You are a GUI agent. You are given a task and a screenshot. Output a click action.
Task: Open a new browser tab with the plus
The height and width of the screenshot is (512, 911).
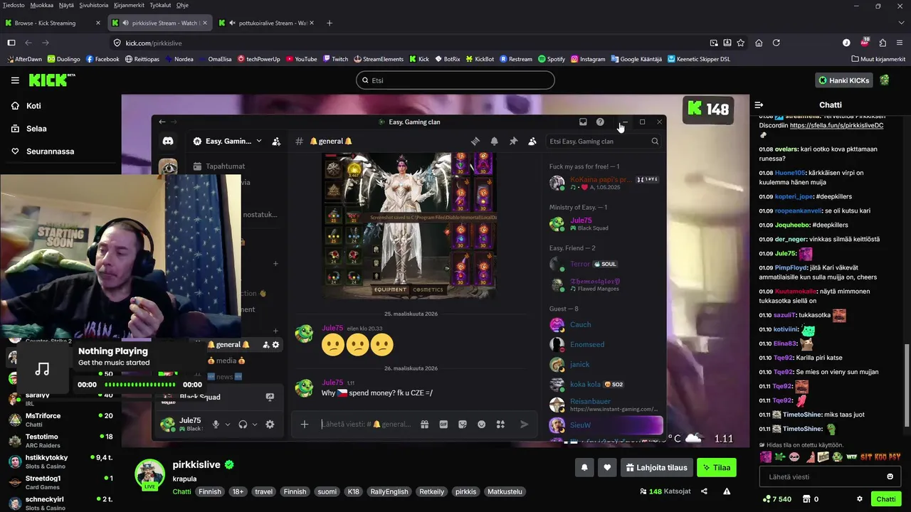(329, 23)
